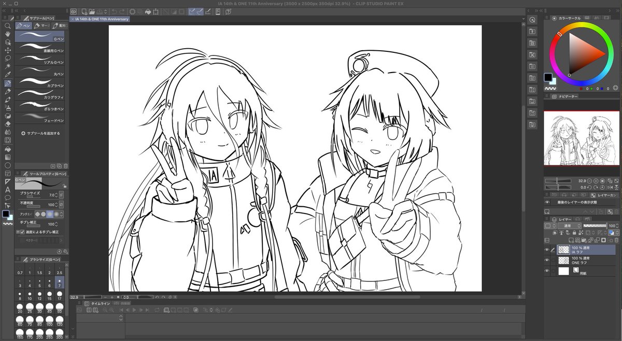
Task: Toggle snap to ruler in command bar
Action: [x=191, y=11]
